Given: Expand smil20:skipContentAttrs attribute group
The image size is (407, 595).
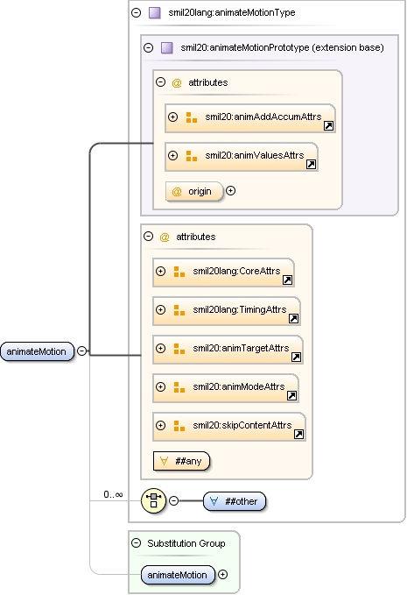Looking at the screenshot, I should click(161, 425).
